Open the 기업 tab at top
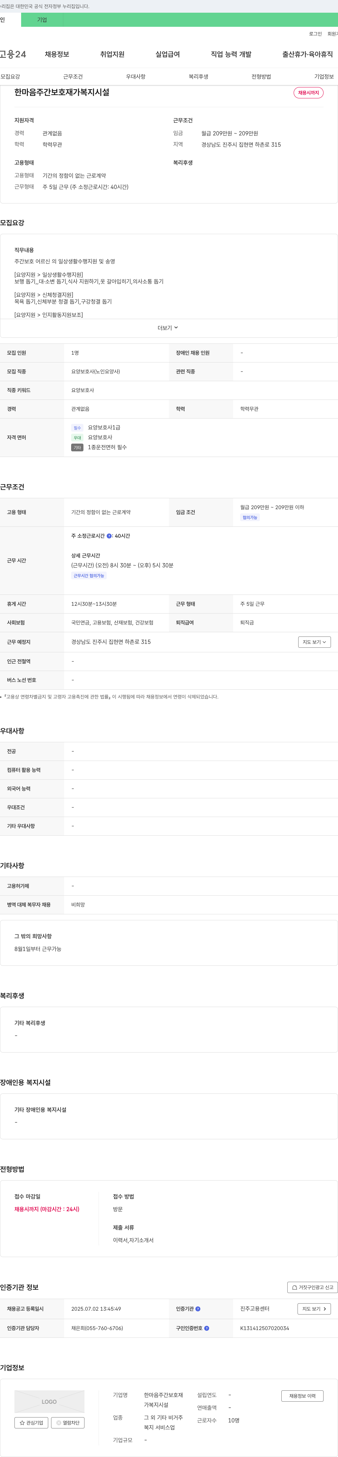The image size is (338, 1457). point(42,20)
